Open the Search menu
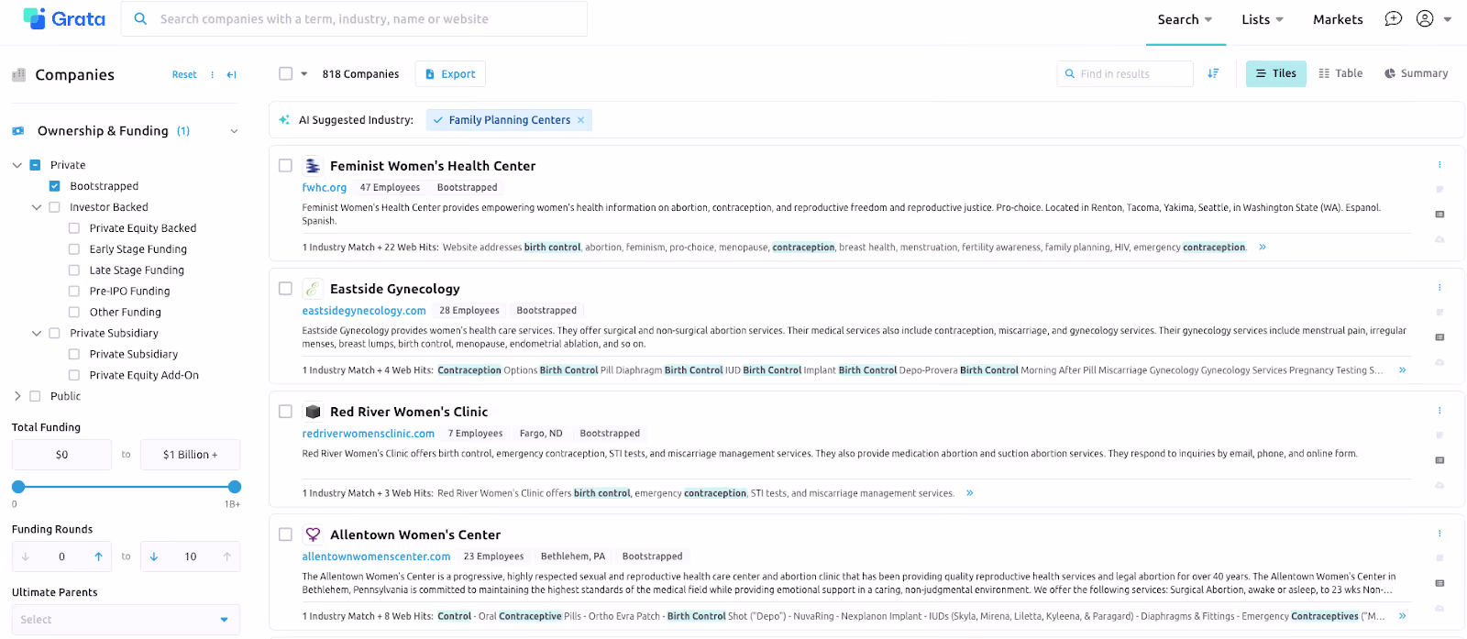Image resolution: width=1467 pixels, height=639 pixels. (1185, 19)
